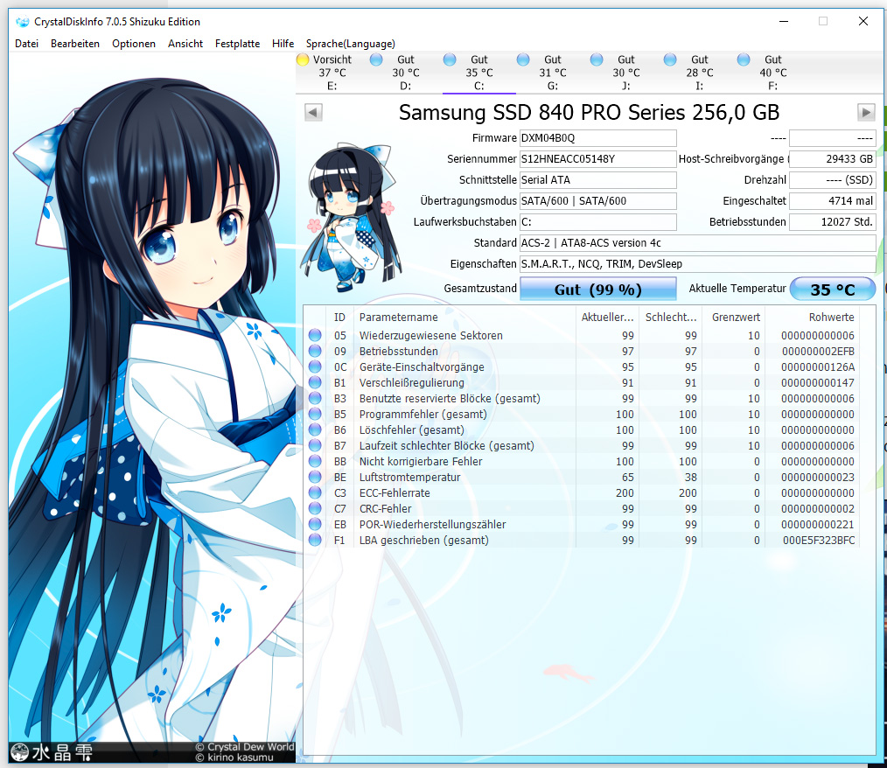Viewport: 887px width, 768px height.
Task: Click raw value 00000000126A
Action: 819,367
